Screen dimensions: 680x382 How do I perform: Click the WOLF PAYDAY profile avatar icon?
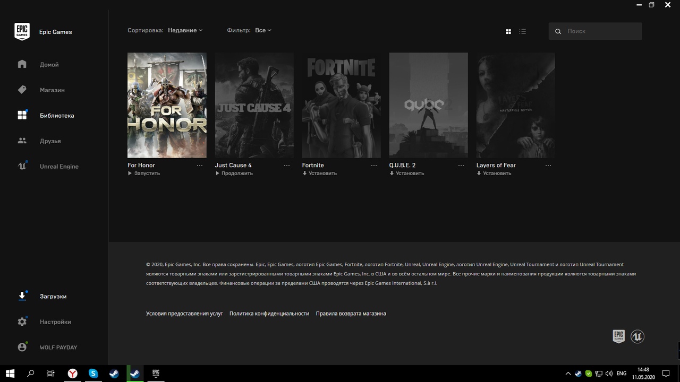pyautogui.click(x=22, y=347)
